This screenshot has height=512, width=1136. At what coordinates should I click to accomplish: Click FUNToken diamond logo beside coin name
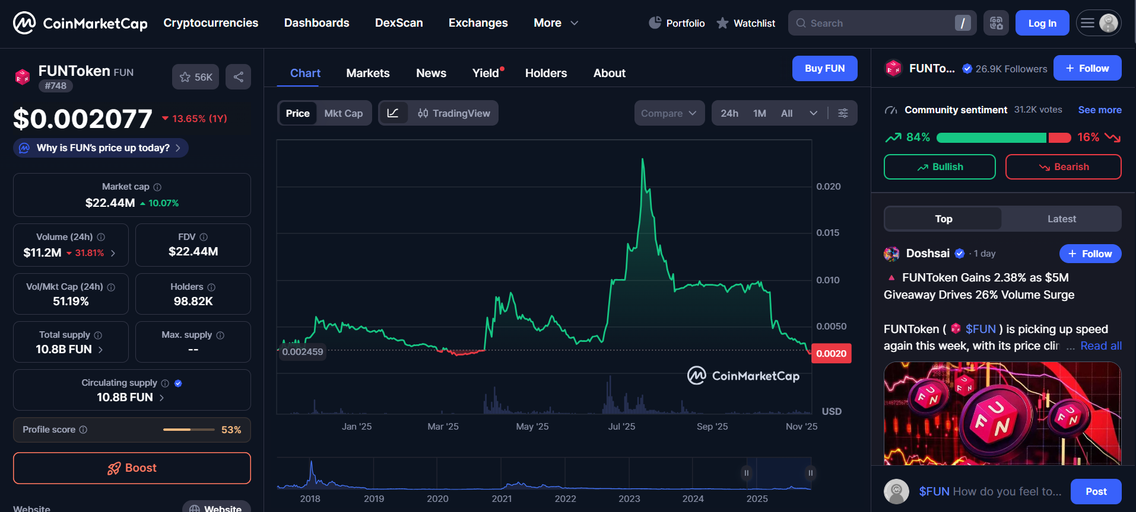[23, 77]
